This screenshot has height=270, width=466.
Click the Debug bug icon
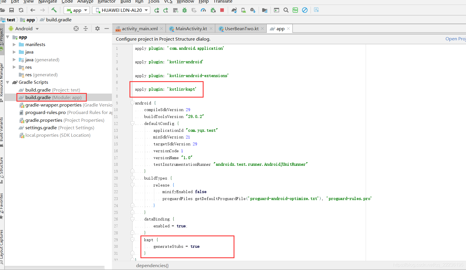(x=185, y=10)
